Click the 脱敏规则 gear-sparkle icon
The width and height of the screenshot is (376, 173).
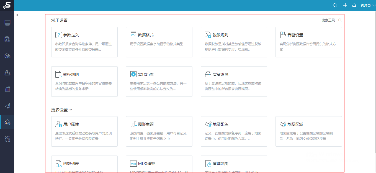click(x=208, y=35)
